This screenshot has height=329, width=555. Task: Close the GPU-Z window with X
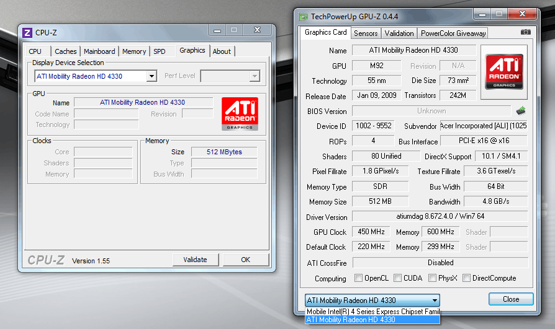(523, 14)
